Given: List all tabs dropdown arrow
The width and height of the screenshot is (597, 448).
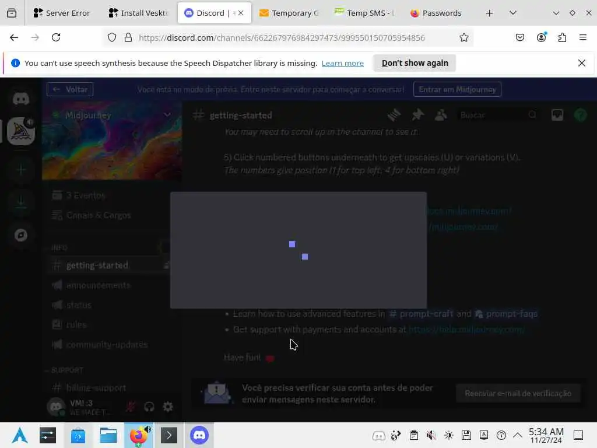Looking at the screenshot, I should click(x=513, y=13).
